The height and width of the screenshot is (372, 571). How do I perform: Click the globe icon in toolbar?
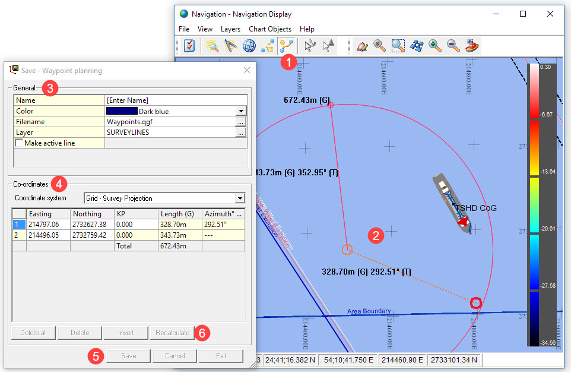point(249,46)
